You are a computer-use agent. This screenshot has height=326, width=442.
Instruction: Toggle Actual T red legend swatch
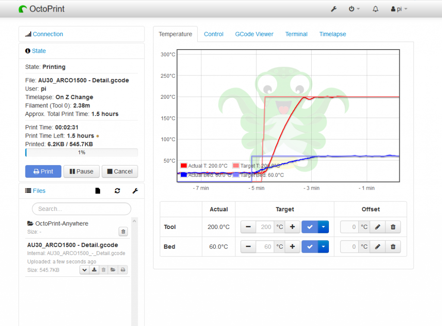(184, 166)
